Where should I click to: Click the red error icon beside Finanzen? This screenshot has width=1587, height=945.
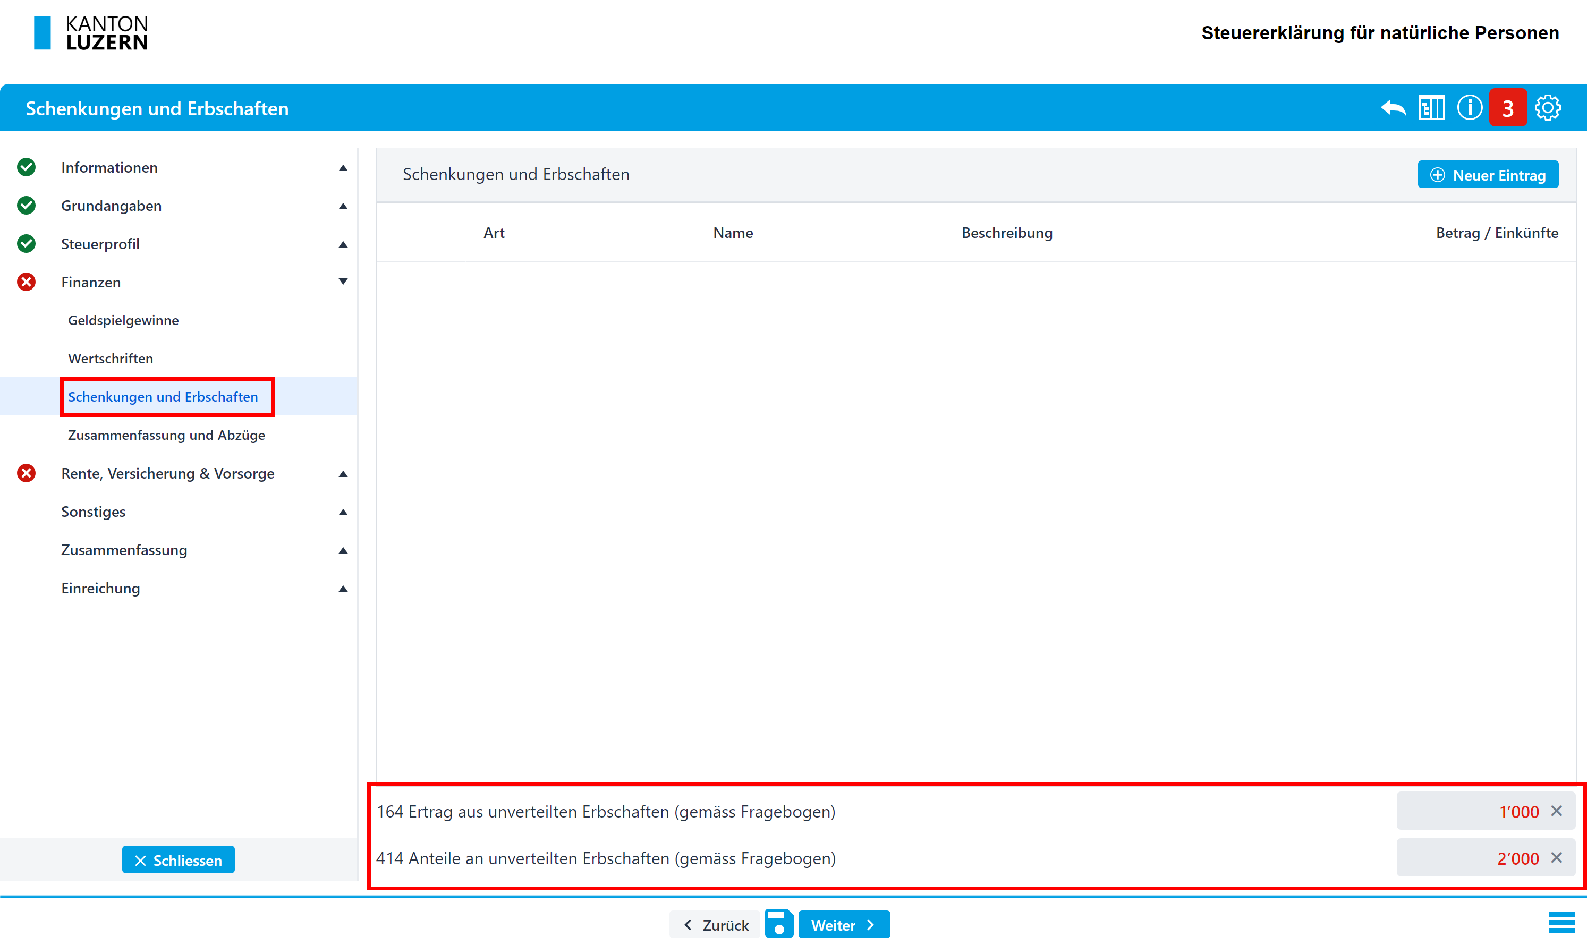coord(26,282)
